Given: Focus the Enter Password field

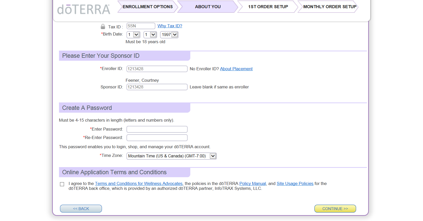Looking at the screenshot, I should click(x=157, y=129).
